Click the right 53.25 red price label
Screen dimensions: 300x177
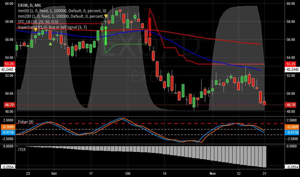click(290, 64)
